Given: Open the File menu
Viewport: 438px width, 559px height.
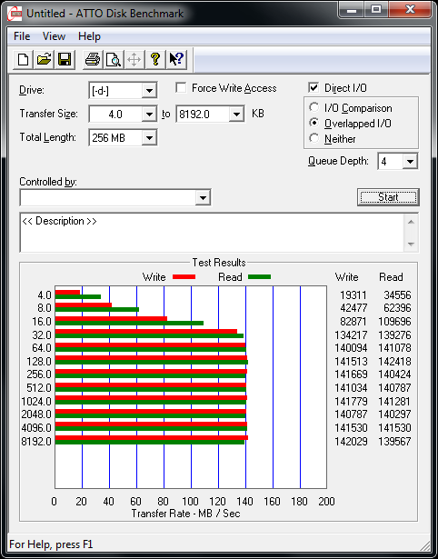Looking at the screenshot, I should [22, 36].
